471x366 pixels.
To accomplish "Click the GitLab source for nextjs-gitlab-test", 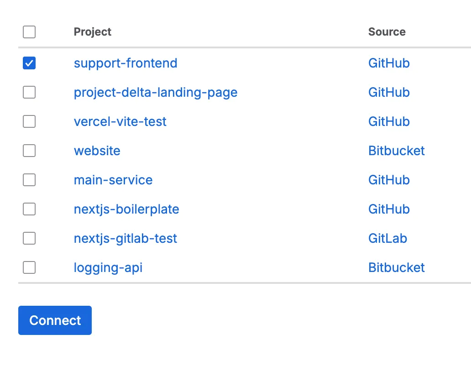I will pyautogui.click(x=387, y=238).
